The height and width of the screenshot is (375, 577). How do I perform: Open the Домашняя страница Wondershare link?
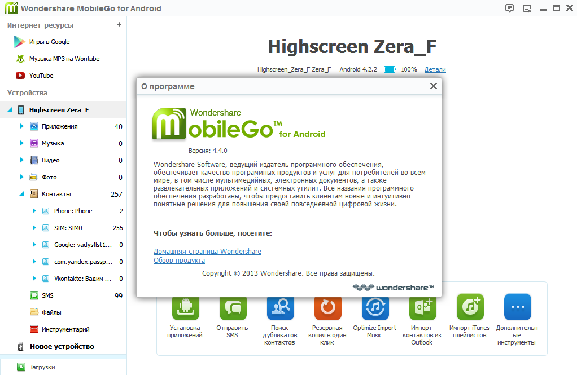click(207, 252)
